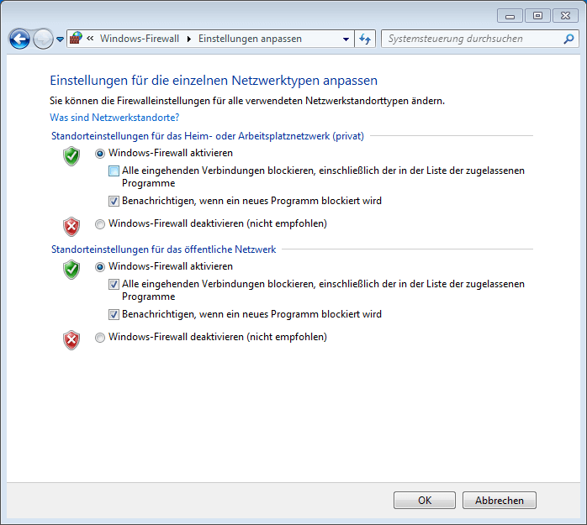Viewport: 587px width, 525px height.
Task: Open the address bar history dropdown
Action: 346,39
